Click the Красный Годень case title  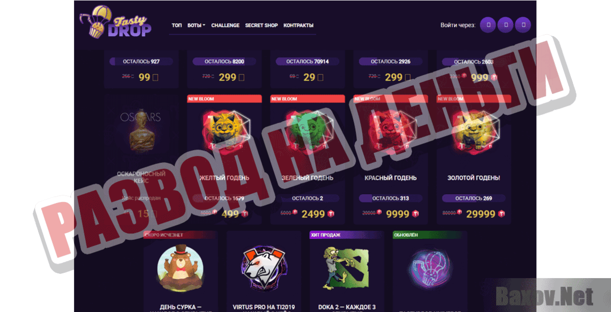pyautogui.click(x=391, y=178)
